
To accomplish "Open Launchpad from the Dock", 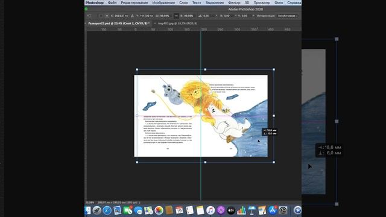I will pos(96,210).
